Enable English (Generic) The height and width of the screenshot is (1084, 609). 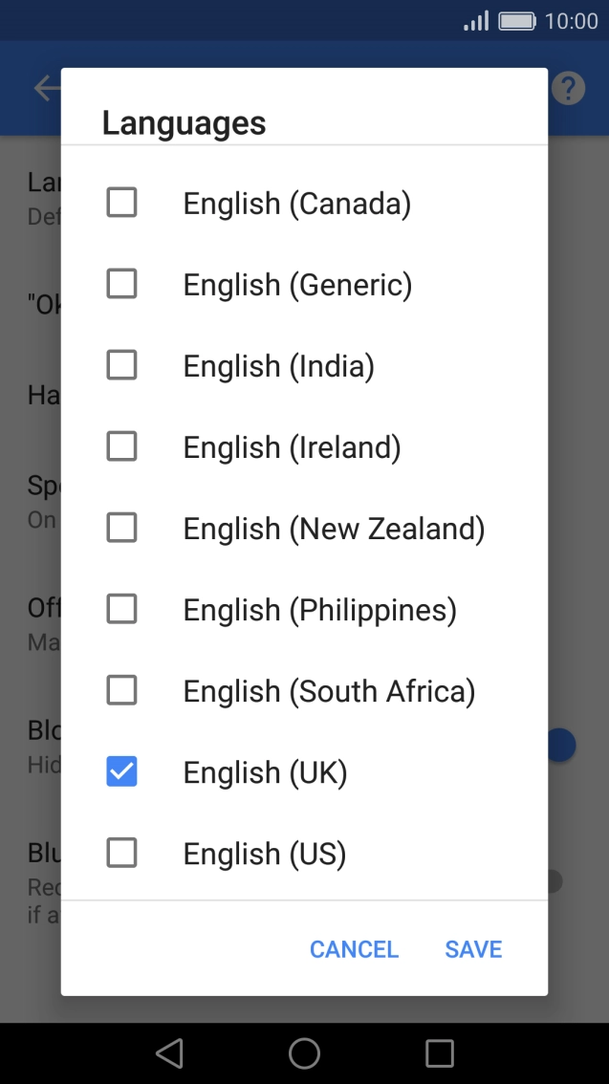click(121, 283)
